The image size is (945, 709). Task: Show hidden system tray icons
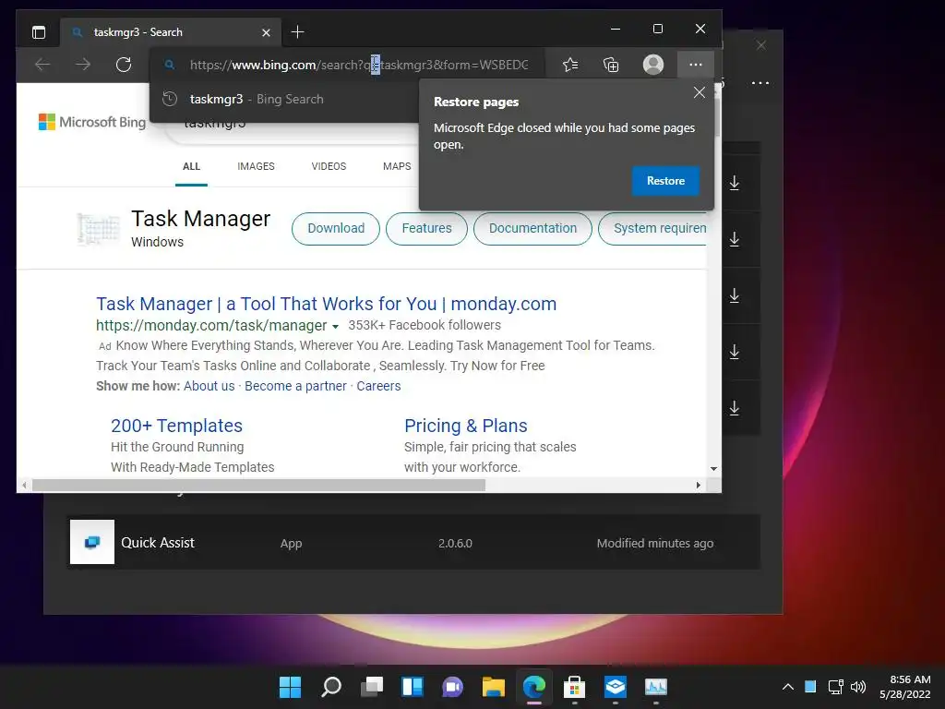tap(788, 687)
